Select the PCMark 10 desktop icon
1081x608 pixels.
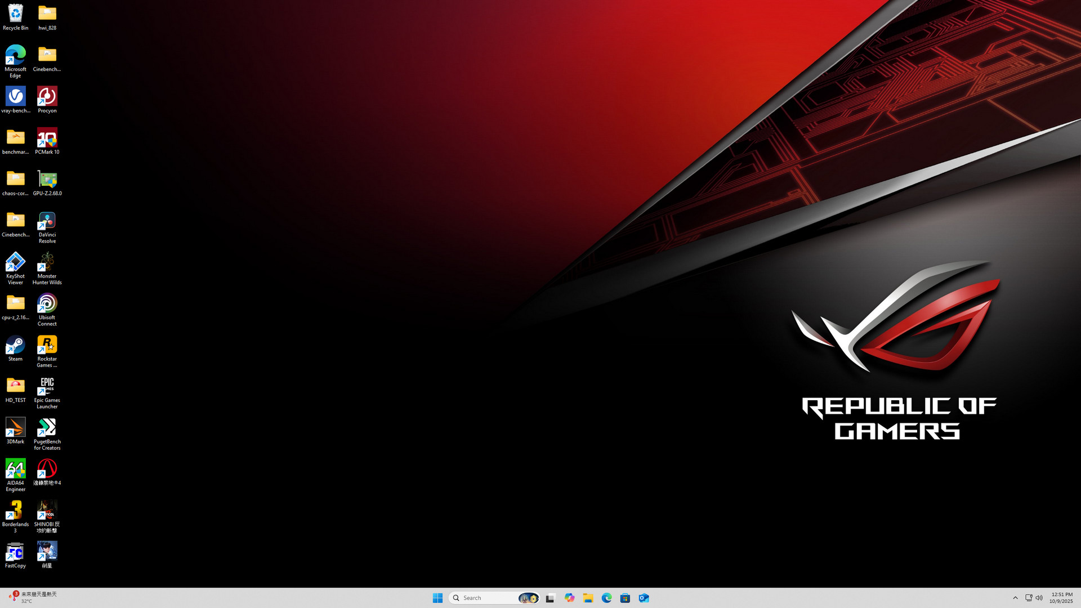[47, 138]
